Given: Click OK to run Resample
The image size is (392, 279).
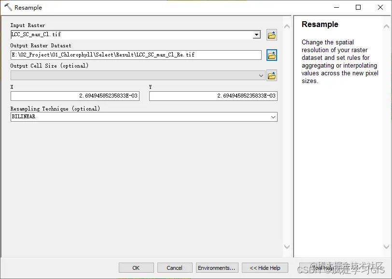Looking at the screenshot, I should tap(136, 268).
